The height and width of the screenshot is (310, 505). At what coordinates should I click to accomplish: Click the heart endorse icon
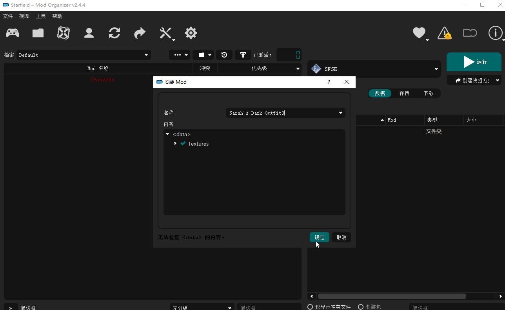(419, 33)
